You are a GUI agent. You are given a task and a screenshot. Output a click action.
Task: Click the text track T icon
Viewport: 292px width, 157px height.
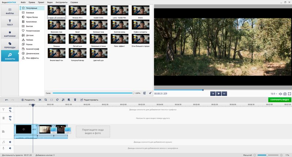point(3,109)
